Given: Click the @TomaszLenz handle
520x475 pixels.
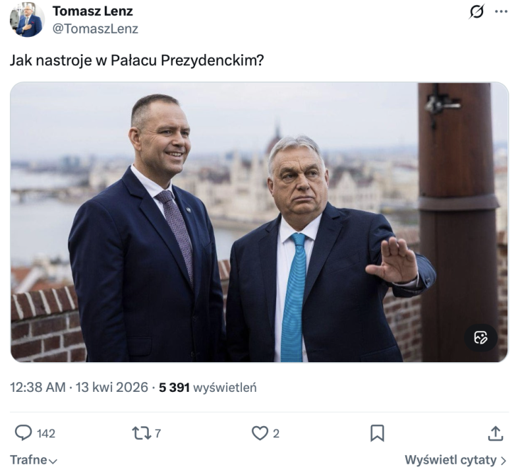Looking at the screenshot, I should [95, 28].
